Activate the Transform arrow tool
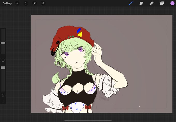This screenshot has height=122, width=176. (43, 3)
